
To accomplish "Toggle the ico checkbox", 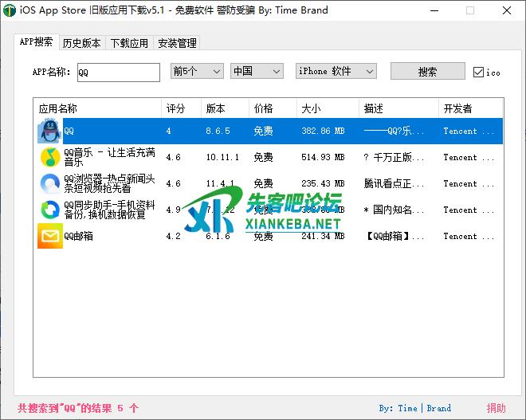I will pyautogui.click(x=478, y=73).
